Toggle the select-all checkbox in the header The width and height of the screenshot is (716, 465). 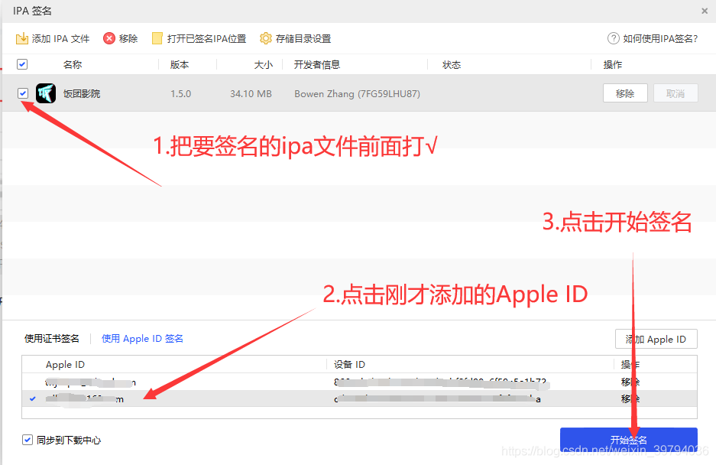point(22,64)
